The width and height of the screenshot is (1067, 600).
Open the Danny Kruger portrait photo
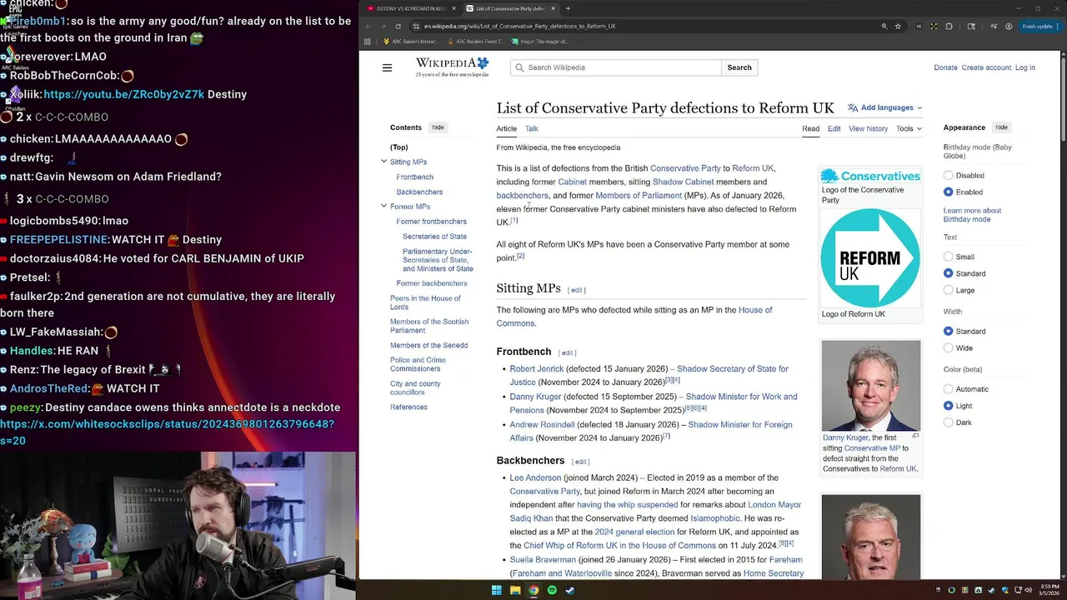pos(870,385)
